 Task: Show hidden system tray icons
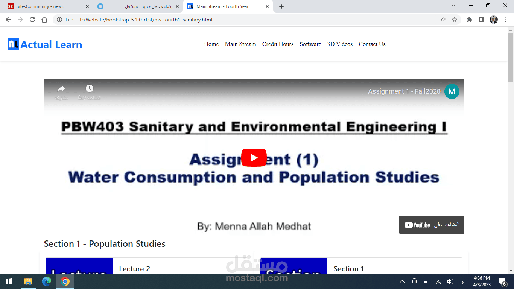tap(402, 281)
